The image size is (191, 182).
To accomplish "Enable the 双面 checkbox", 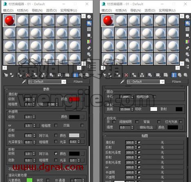I will pyautogui.click(x=82, y=126).
